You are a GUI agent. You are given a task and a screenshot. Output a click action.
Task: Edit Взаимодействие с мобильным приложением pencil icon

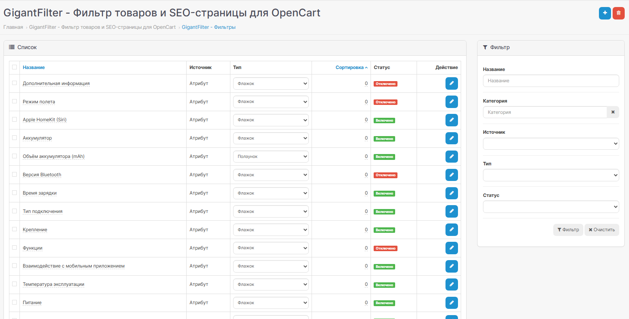pyautogui.click(x=452, y=266)
